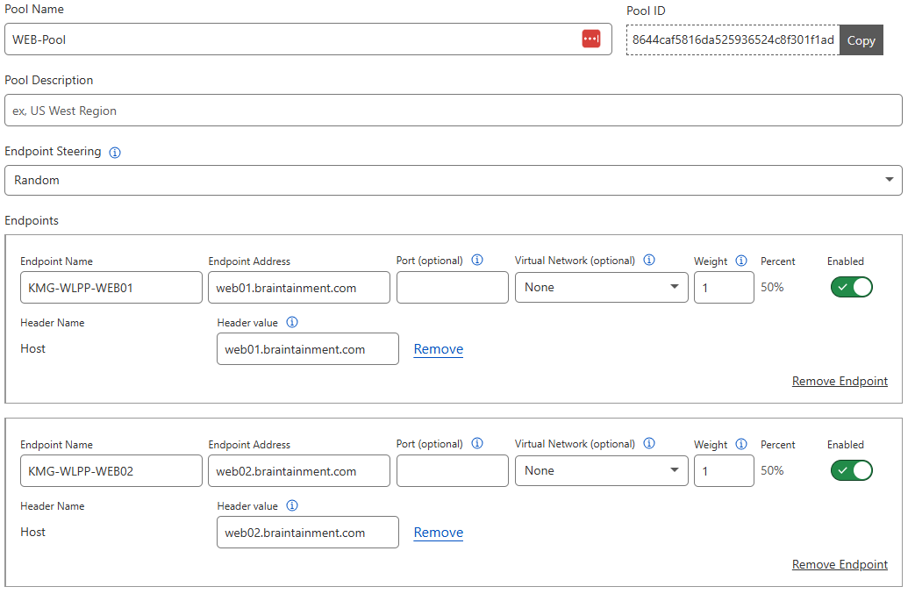Click the Weight info icon for first endpoint

coord(741,261)
